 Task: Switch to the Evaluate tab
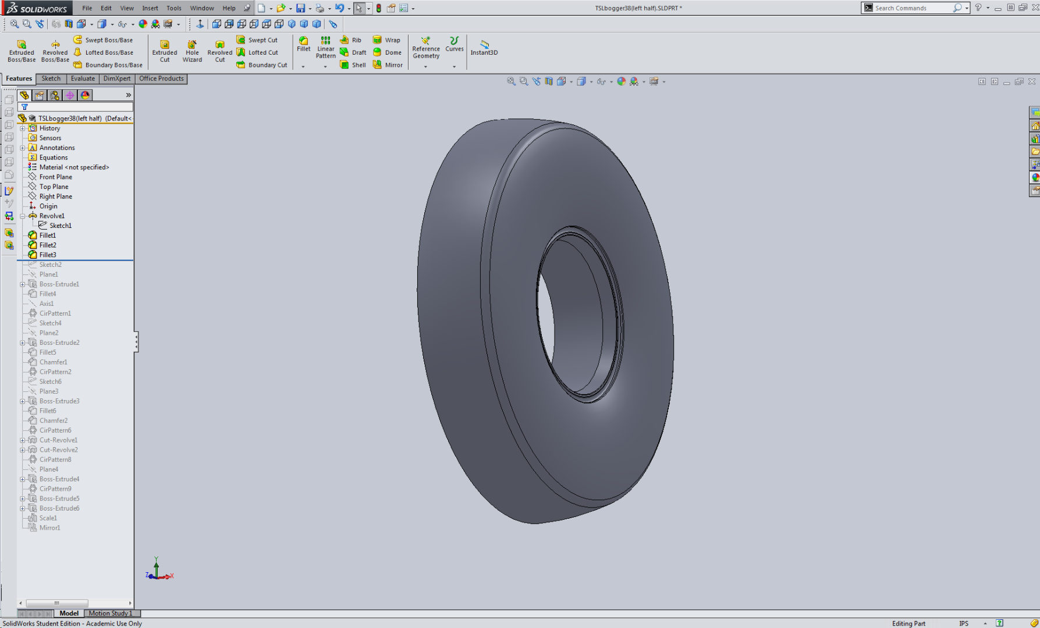(x=83, y=78)
